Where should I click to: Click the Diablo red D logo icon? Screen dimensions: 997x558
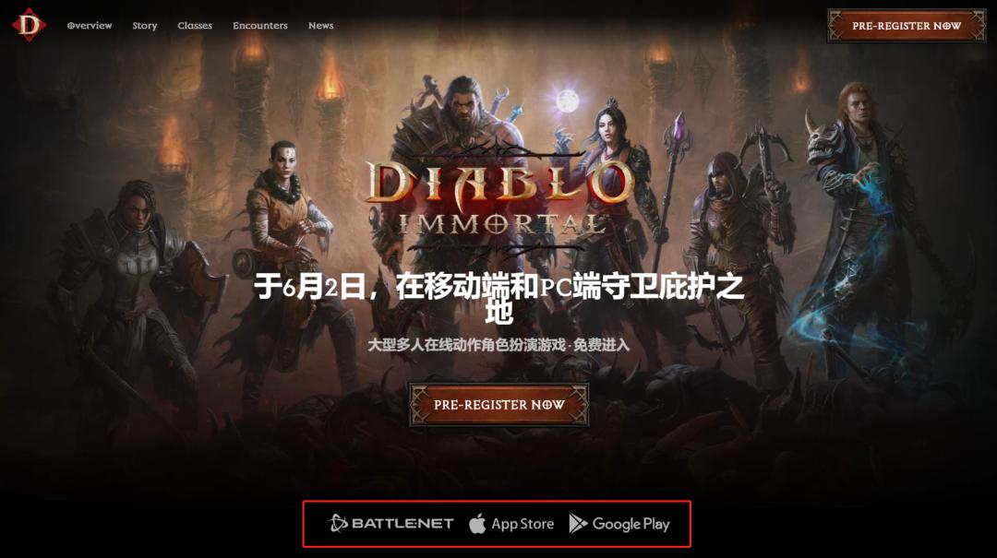29,25
